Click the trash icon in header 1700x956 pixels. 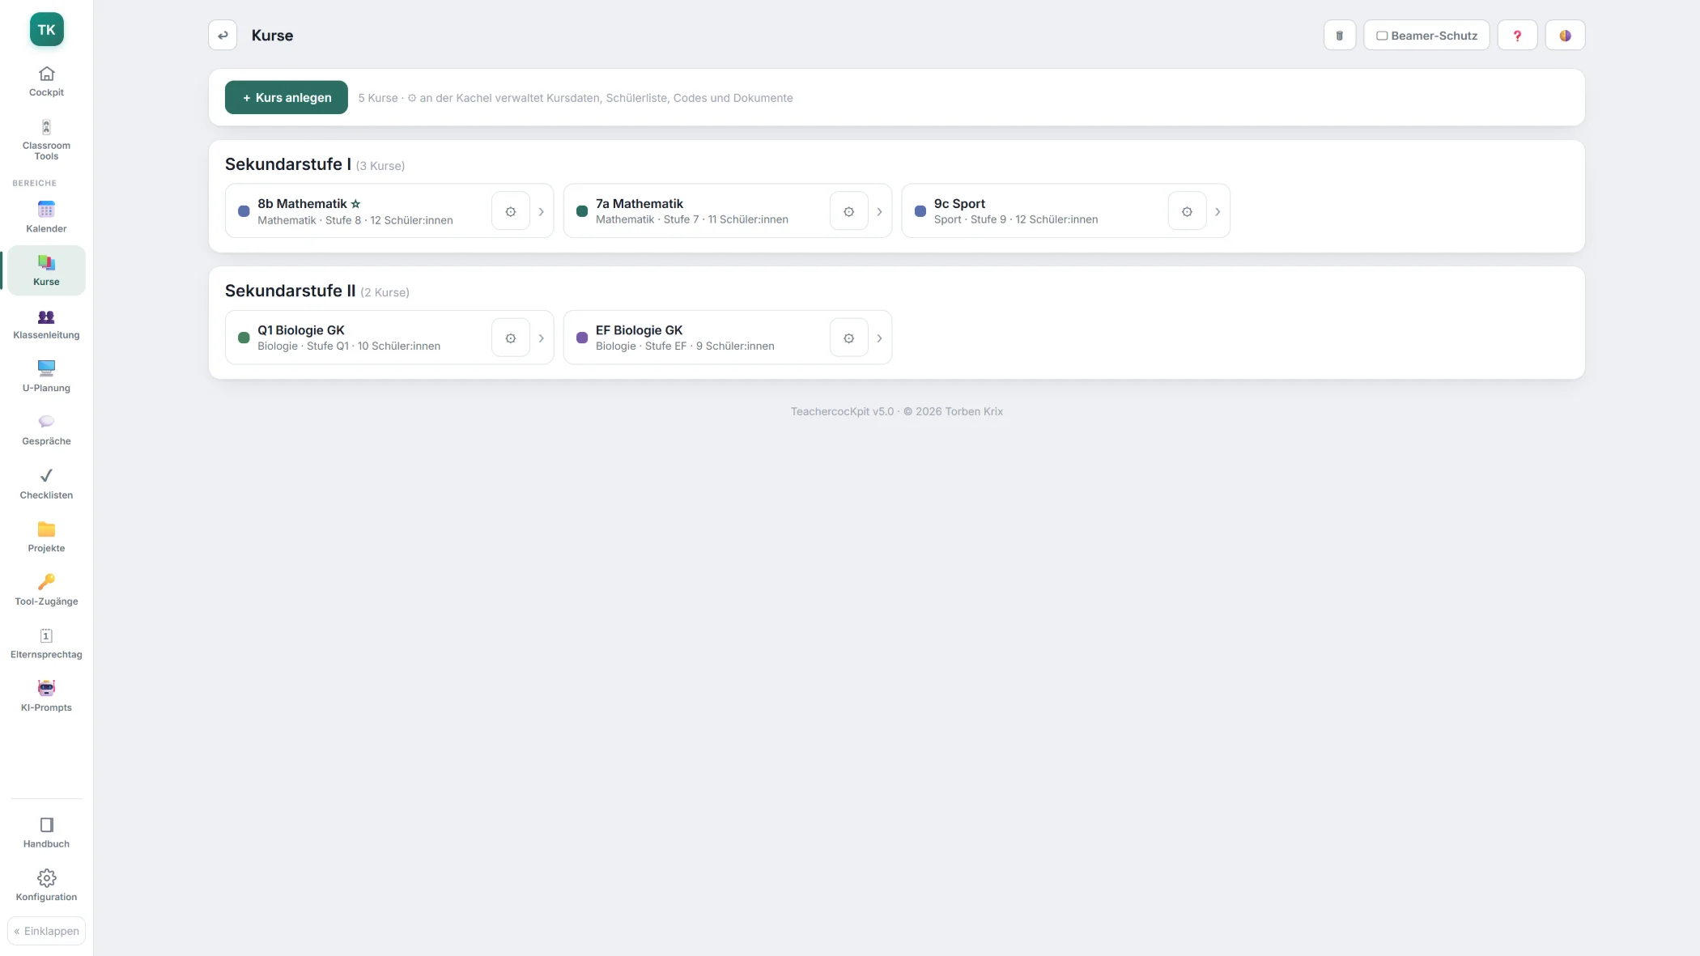(x=1340, y=36)
